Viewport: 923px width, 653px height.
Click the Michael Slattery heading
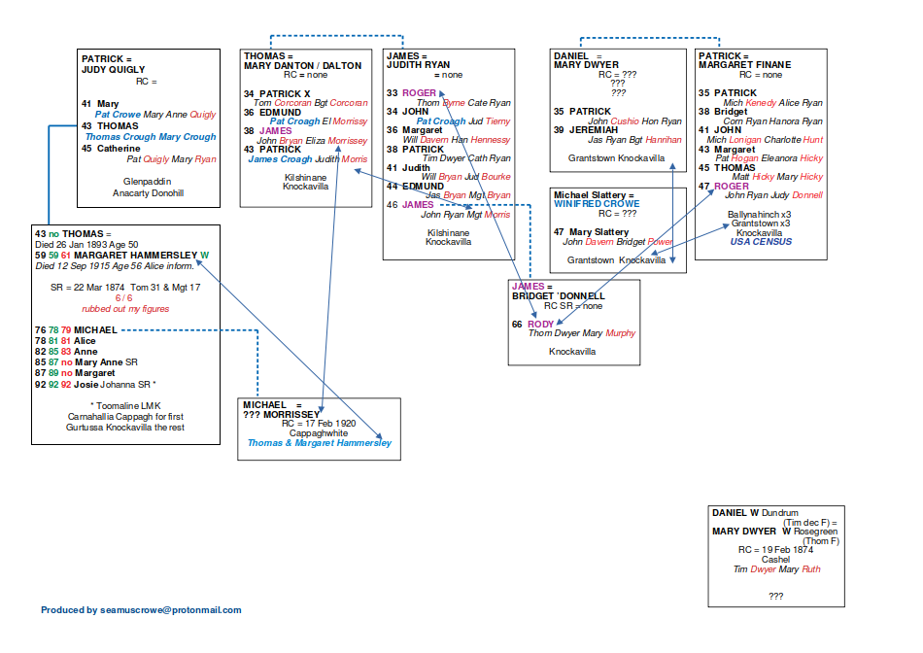pos(592,194)
